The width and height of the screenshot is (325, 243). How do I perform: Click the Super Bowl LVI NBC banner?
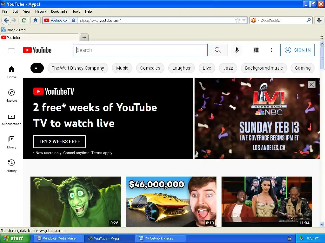point(257,118)
